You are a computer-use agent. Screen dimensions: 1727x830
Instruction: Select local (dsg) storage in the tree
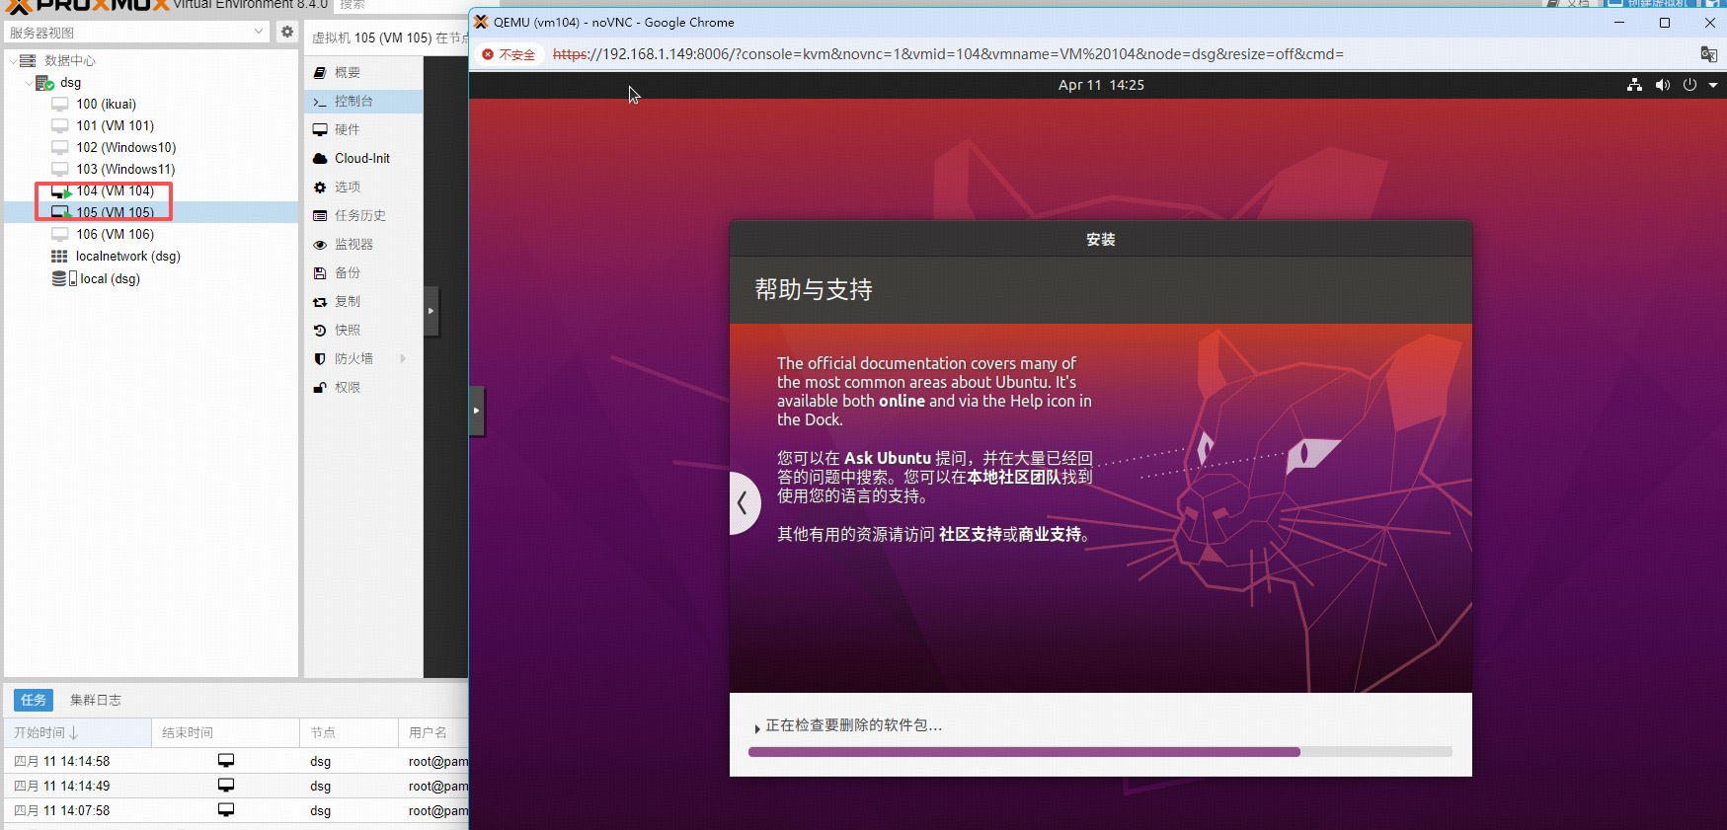[110, 279]
